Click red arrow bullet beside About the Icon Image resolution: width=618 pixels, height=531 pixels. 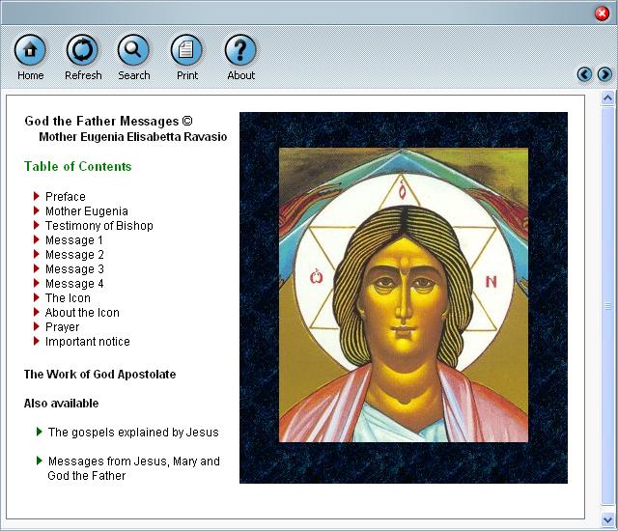[37, 312]
